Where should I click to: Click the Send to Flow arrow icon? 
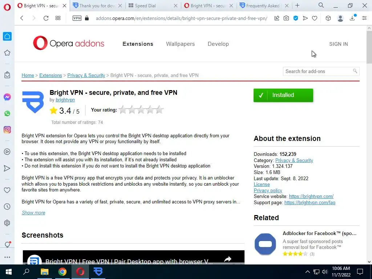click(x=305, y=18)
